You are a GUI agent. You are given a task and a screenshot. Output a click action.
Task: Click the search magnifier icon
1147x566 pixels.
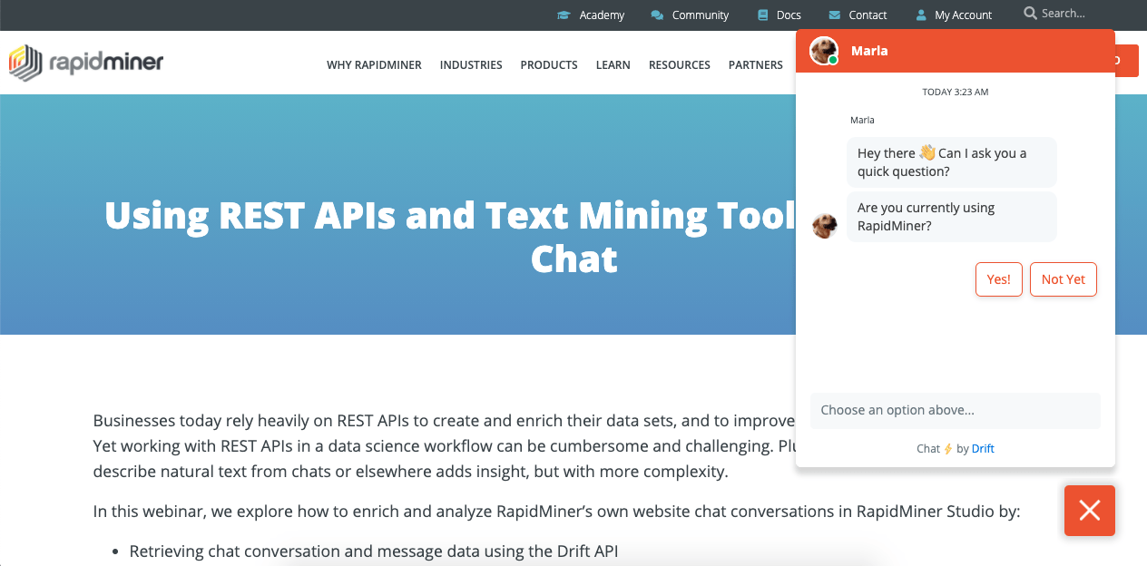[x=1030, y=14]
